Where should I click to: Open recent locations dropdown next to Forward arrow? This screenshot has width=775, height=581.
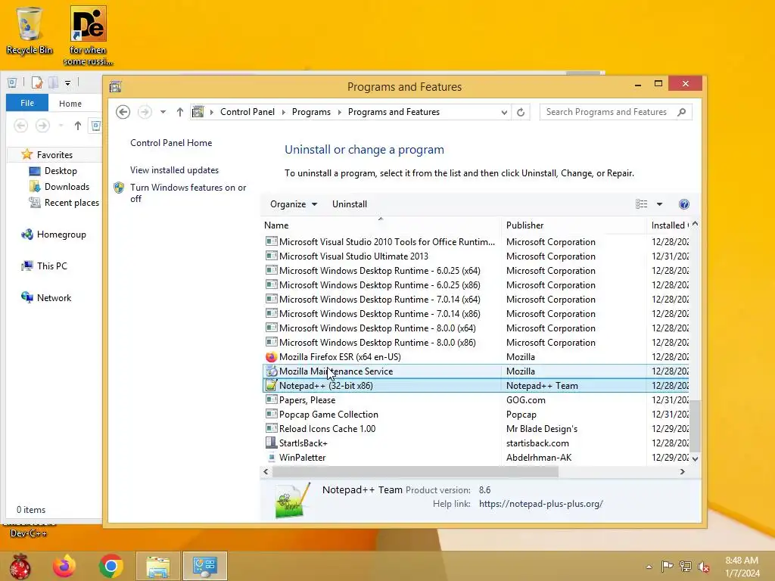[x=163, y=112]
